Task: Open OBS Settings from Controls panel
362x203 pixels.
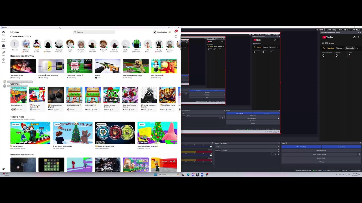Action: pos(321,162)
